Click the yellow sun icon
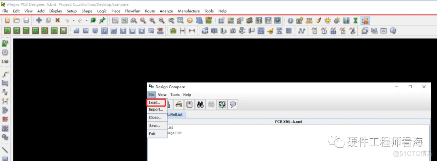The width and height of the screenshot is (437, 161). click(327, 20)
